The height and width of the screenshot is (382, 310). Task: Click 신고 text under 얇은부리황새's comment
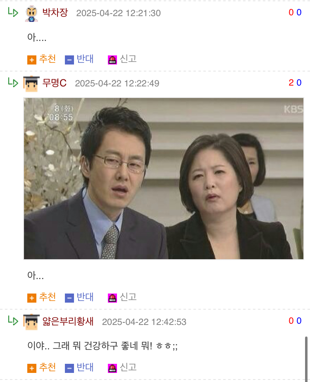tap(128, 368)
